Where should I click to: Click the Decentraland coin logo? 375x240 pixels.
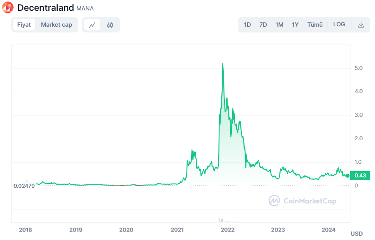point(7,7)
